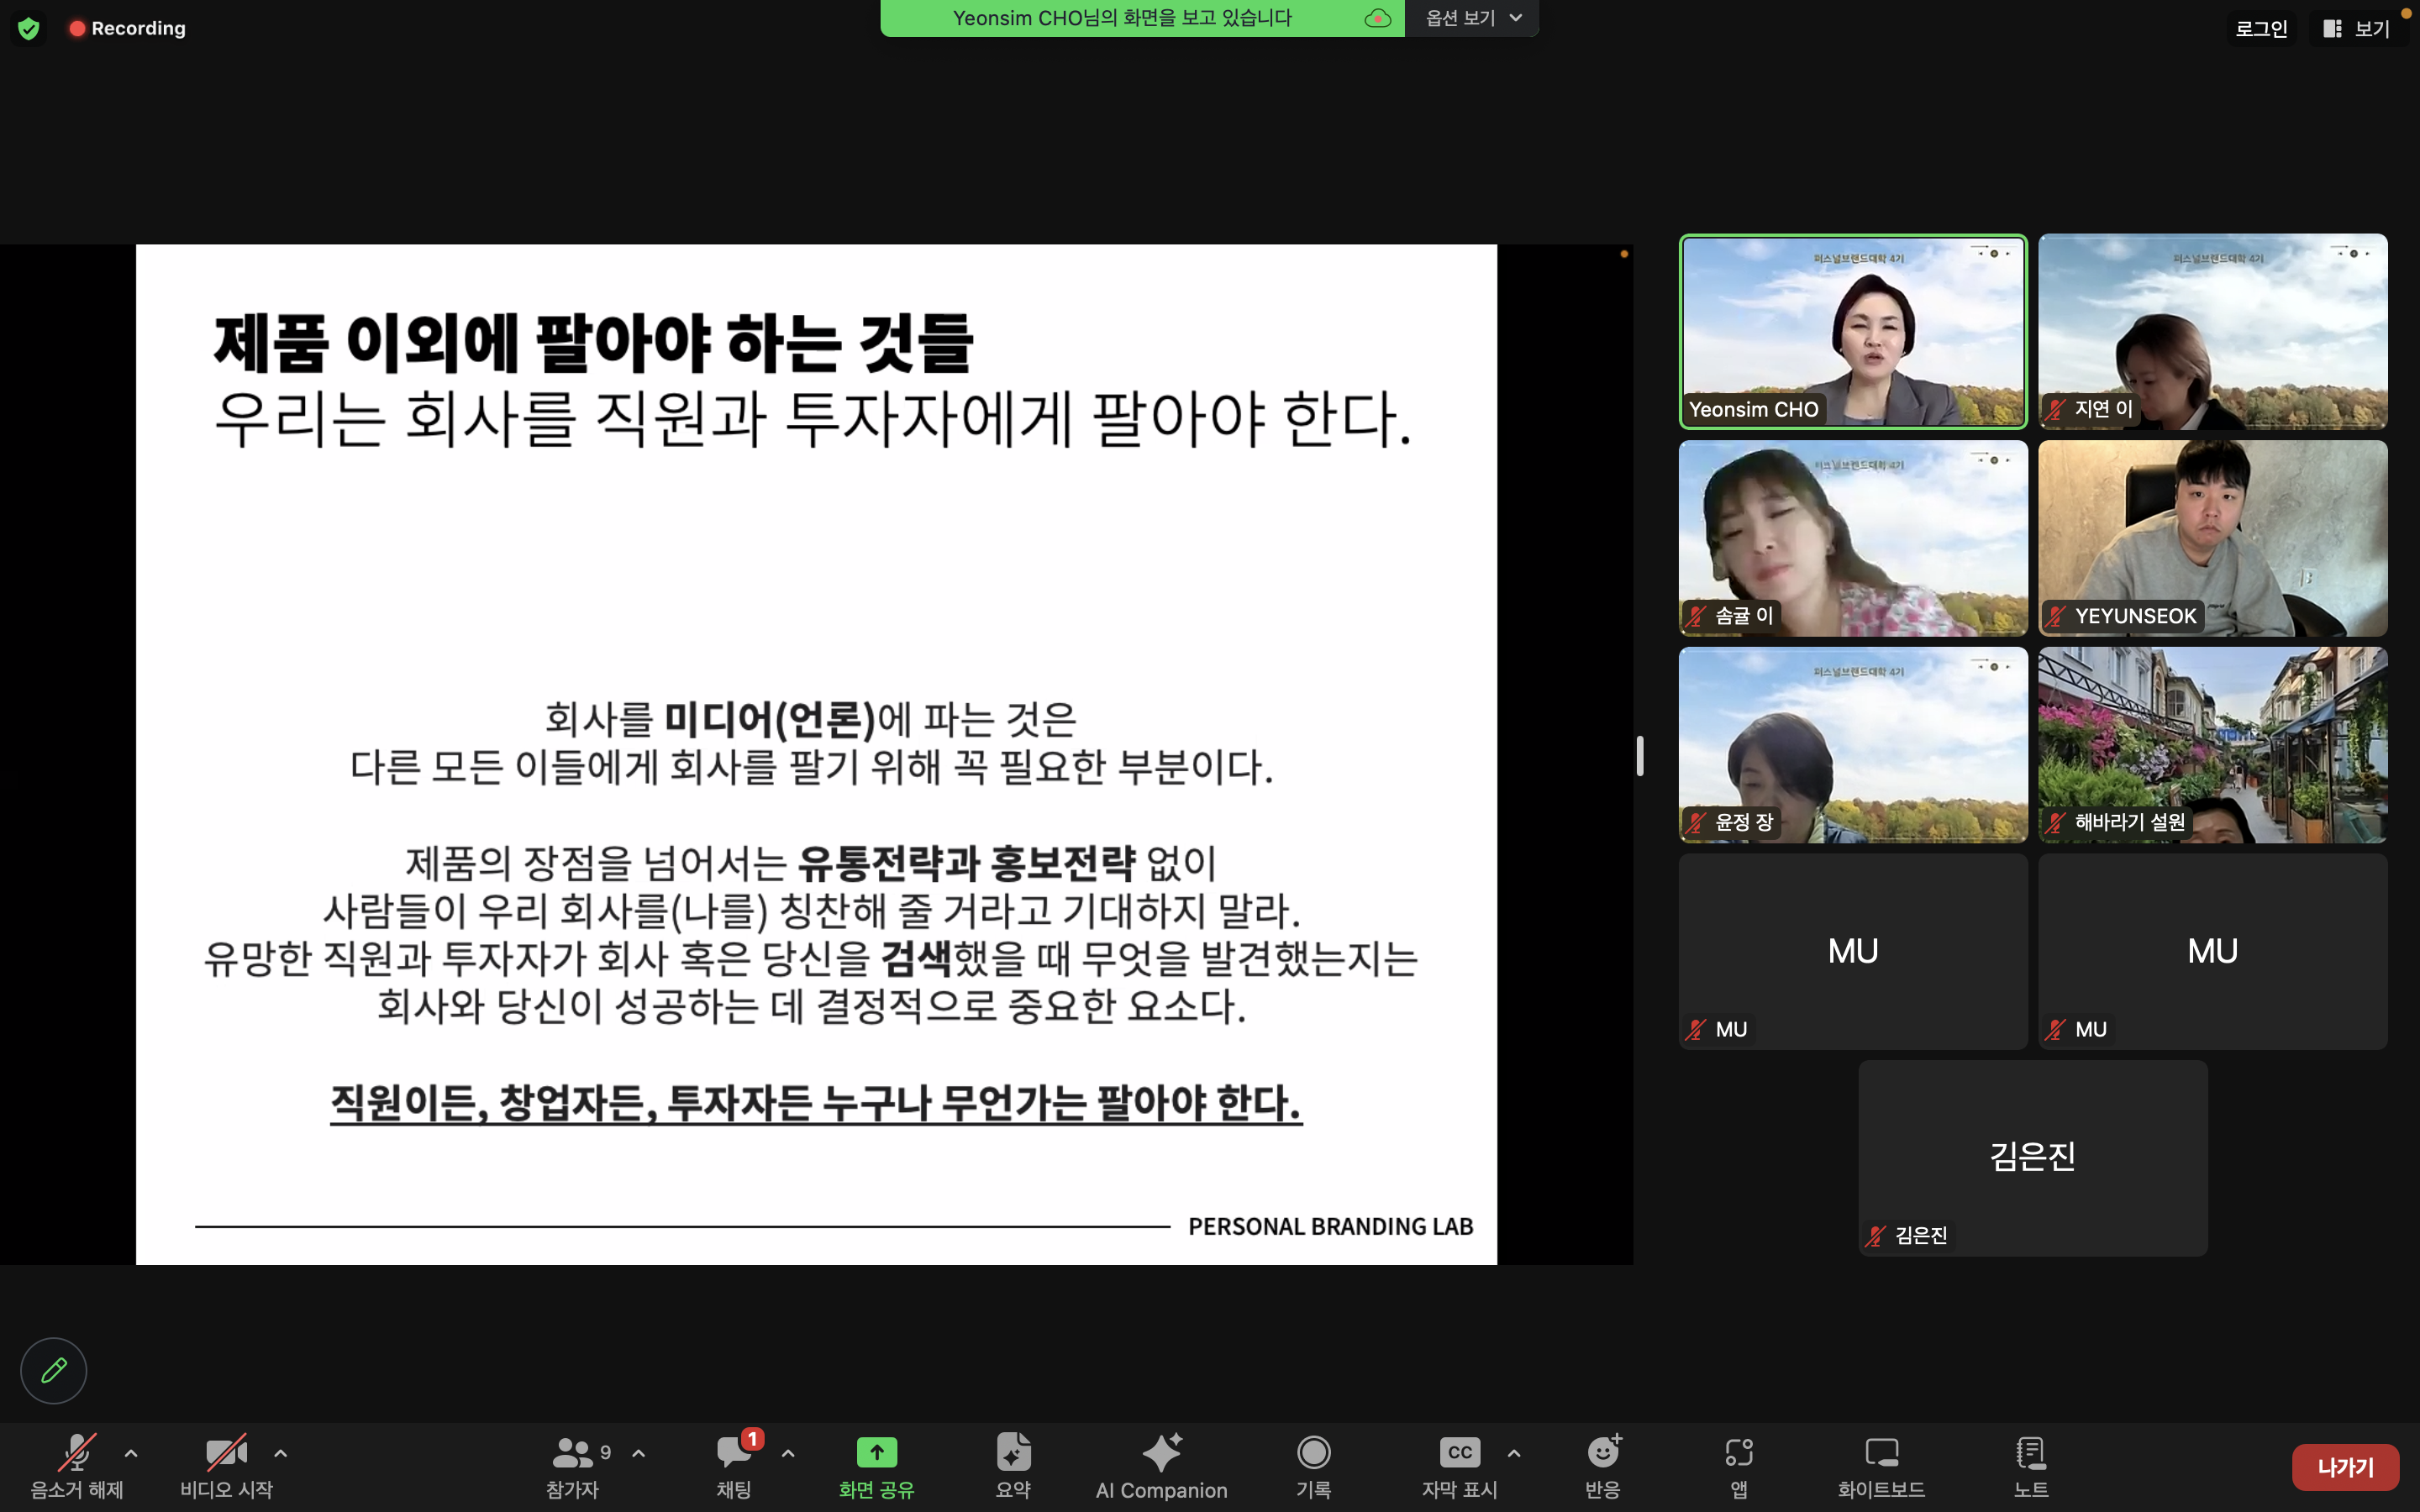This screenshot has width=2420, height=1512.
Task: Expand video options arrow beside camera
Action: click(281, 1453)
